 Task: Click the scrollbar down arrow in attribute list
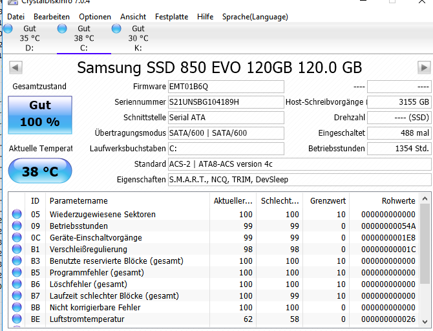[425, 321]
